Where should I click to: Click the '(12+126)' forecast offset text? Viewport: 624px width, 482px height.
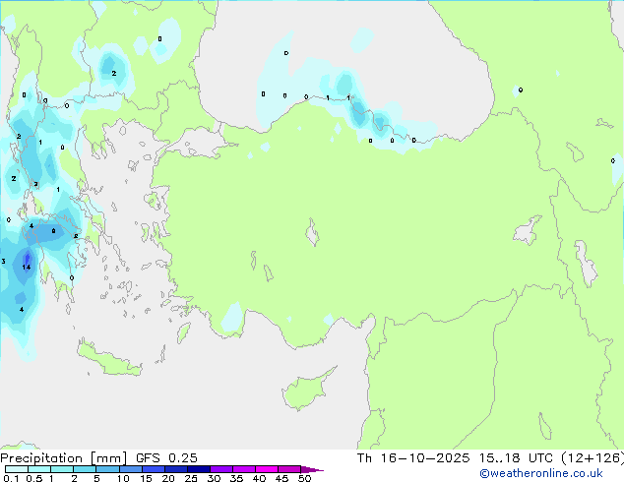[593, 458]
